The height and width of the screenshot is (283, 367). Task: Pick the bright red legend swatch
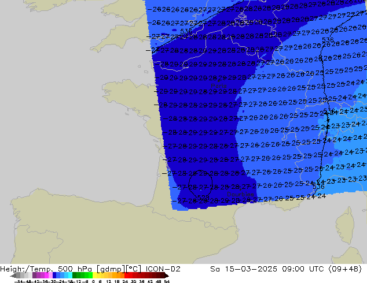126,275
